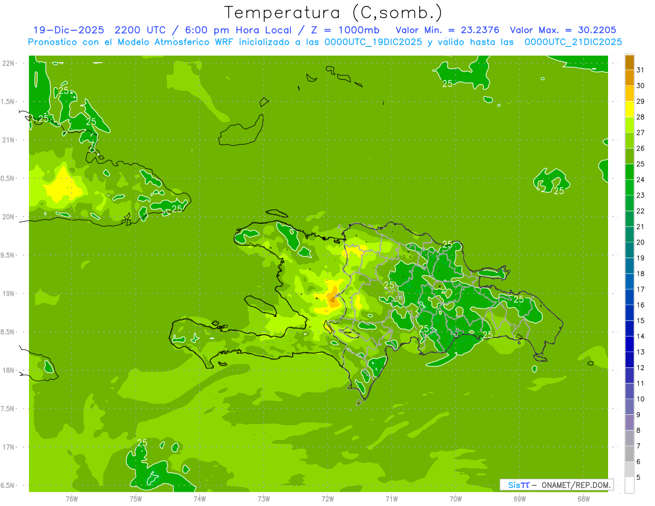Click the title 'Temperatura (C,somb.)'

coord(333,13)
